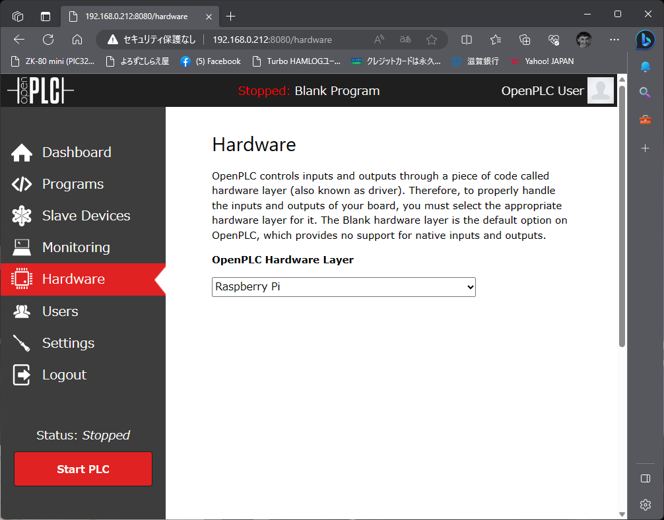
Task: Open the tab actions menu icon
Action: 46,16
